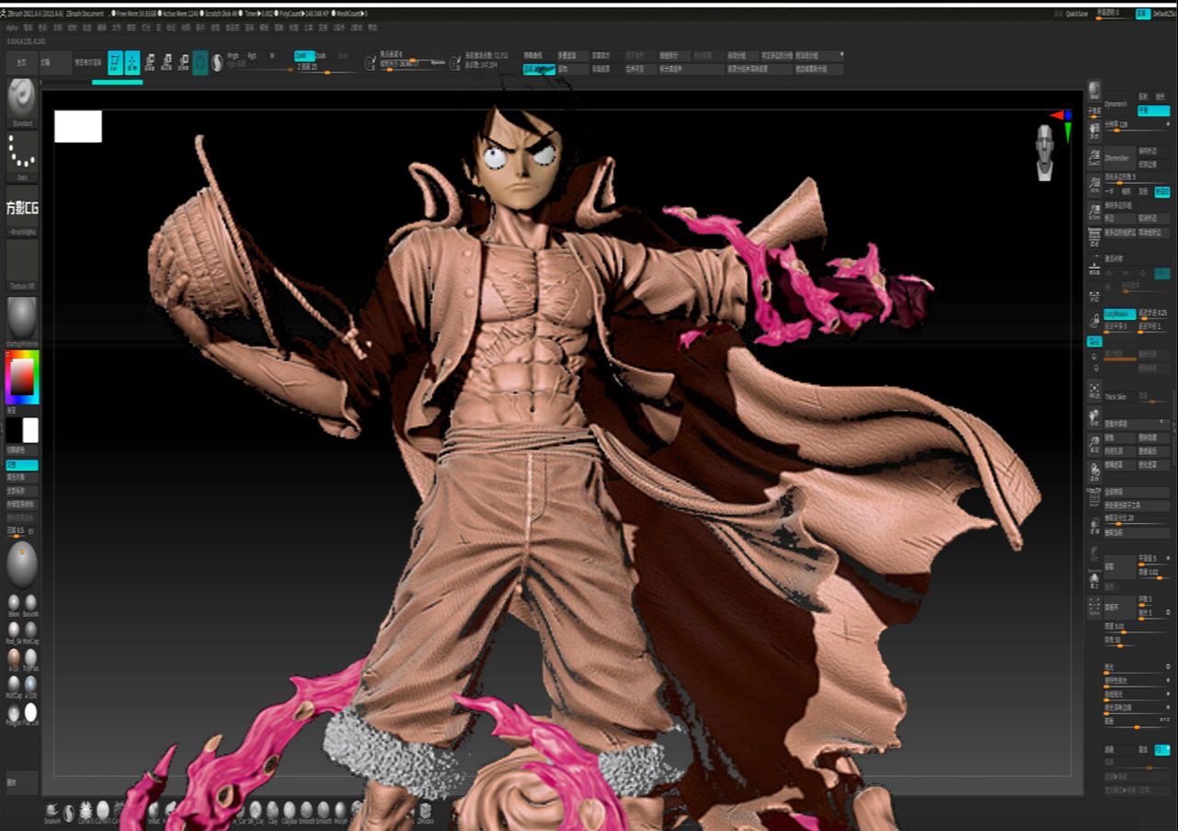The image size is (1178, 831).
Task: Select the black secondary color swatch
Action: click(x=13, y=430)
